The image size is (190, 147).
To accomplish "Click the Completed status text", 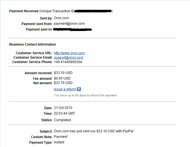I will 62,120.
